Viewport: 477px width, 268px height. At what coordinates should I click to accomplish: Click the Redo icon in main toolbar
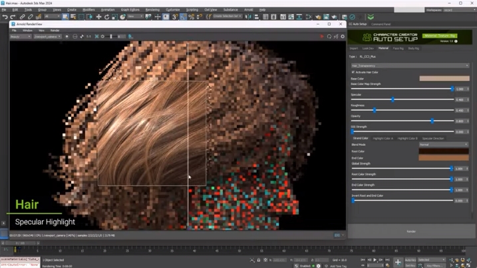(x=13, y=17)
